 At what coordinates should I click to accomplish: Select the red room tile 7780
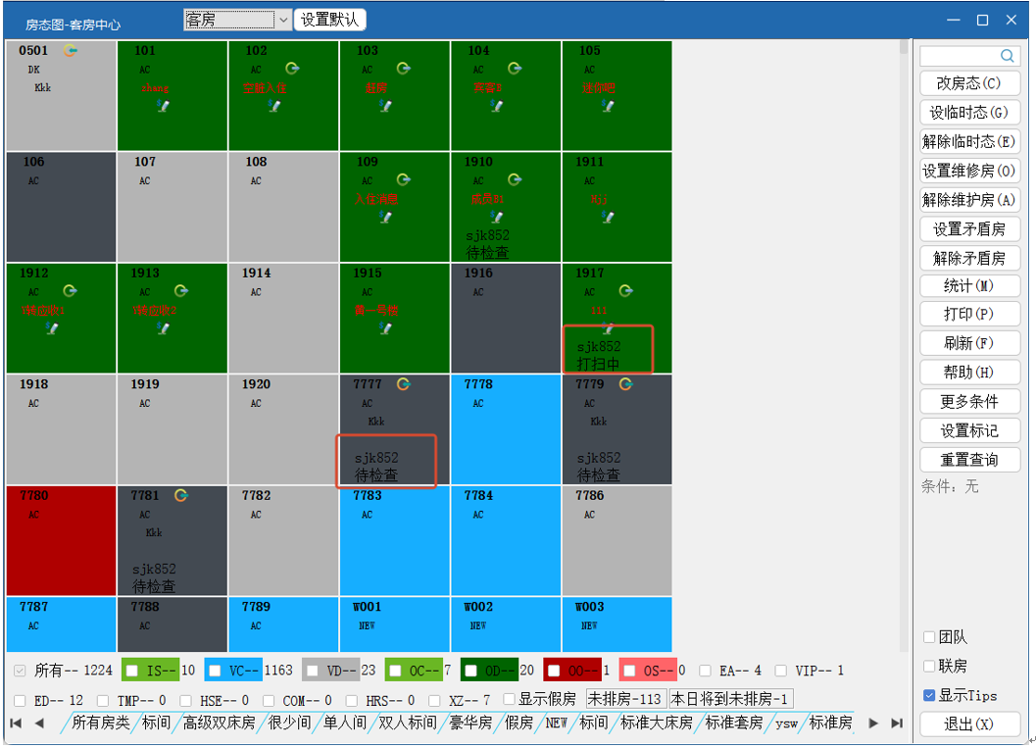point(62,540)
